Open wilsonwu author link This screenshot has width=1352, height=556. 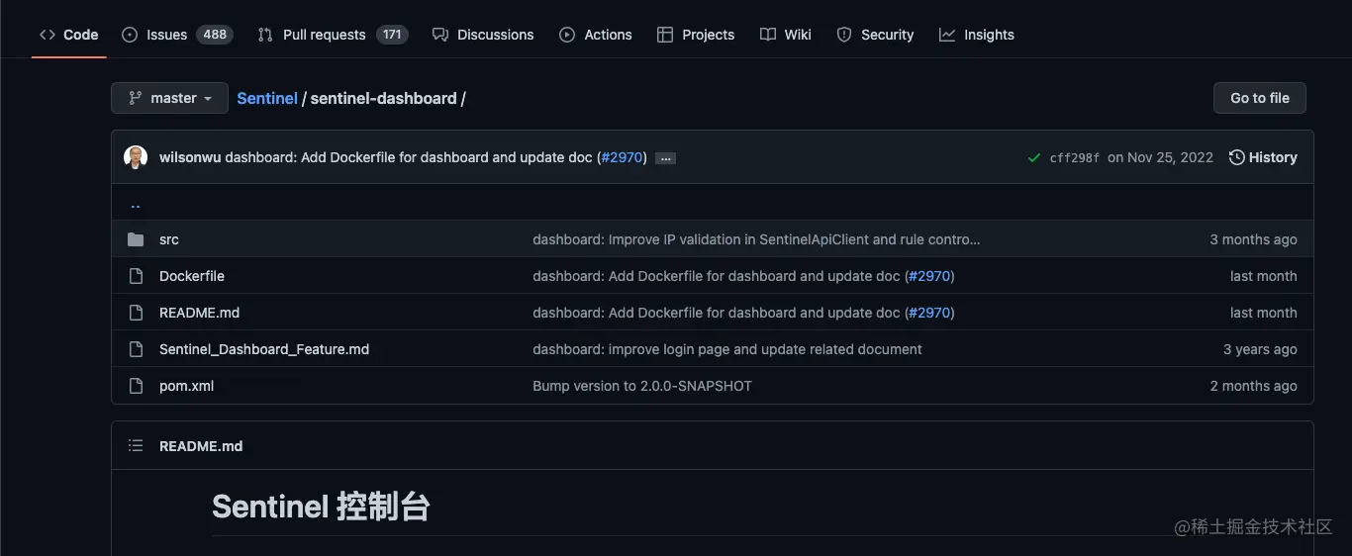pos(190,157)
